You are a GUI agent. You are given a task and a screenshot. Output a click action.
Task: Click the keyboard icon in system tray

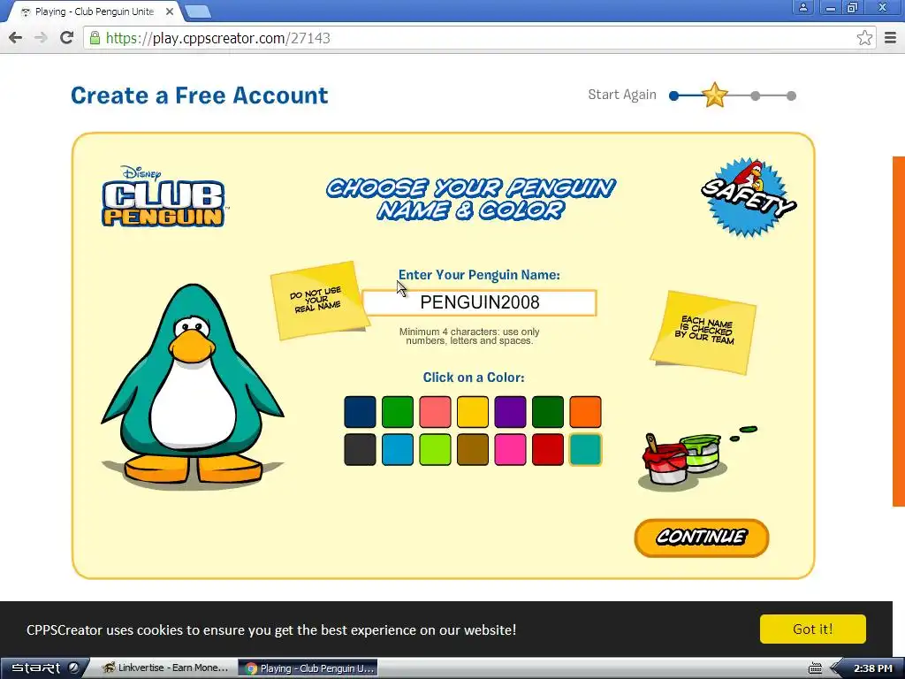click(815, 668)
